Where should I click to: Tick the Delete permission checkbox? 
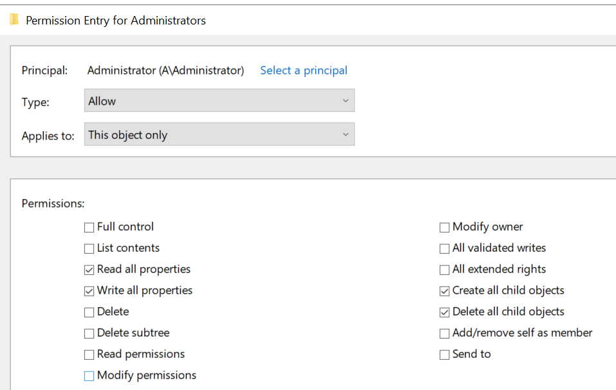(x=89, y=312)
